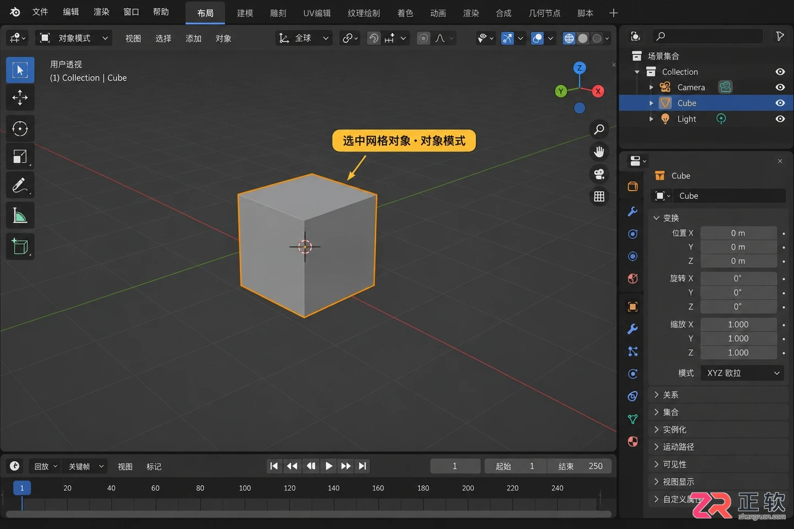Click the outliner search field
The height and width of the screenshot is (529, 794).
point(708,36)
